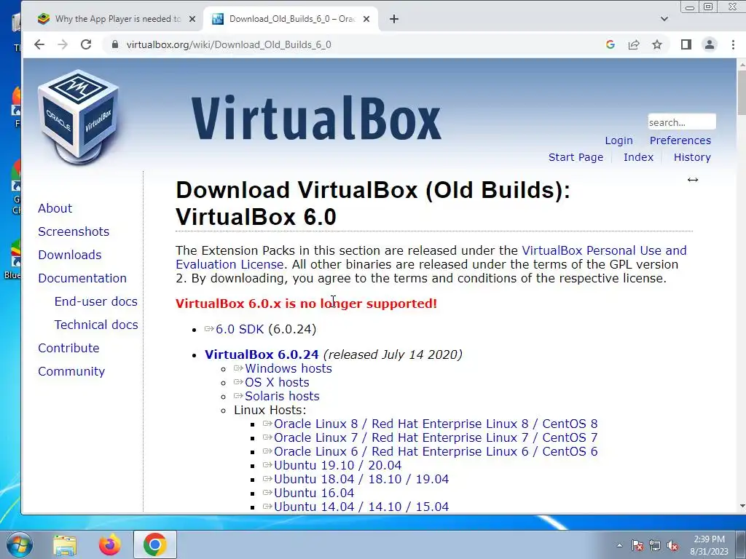Open Chrome profile avatar
Viewport: 746px width, 559px height.
[710, 44]
